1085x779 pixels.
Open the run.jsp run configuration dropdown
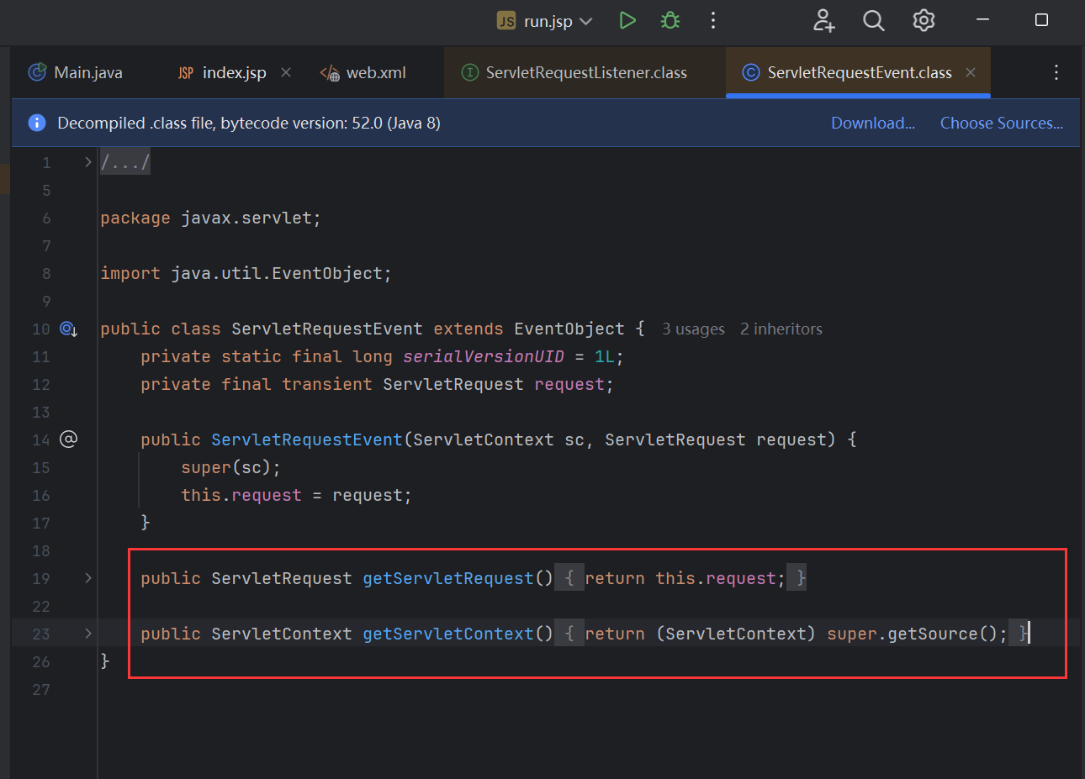click(546, 21)
